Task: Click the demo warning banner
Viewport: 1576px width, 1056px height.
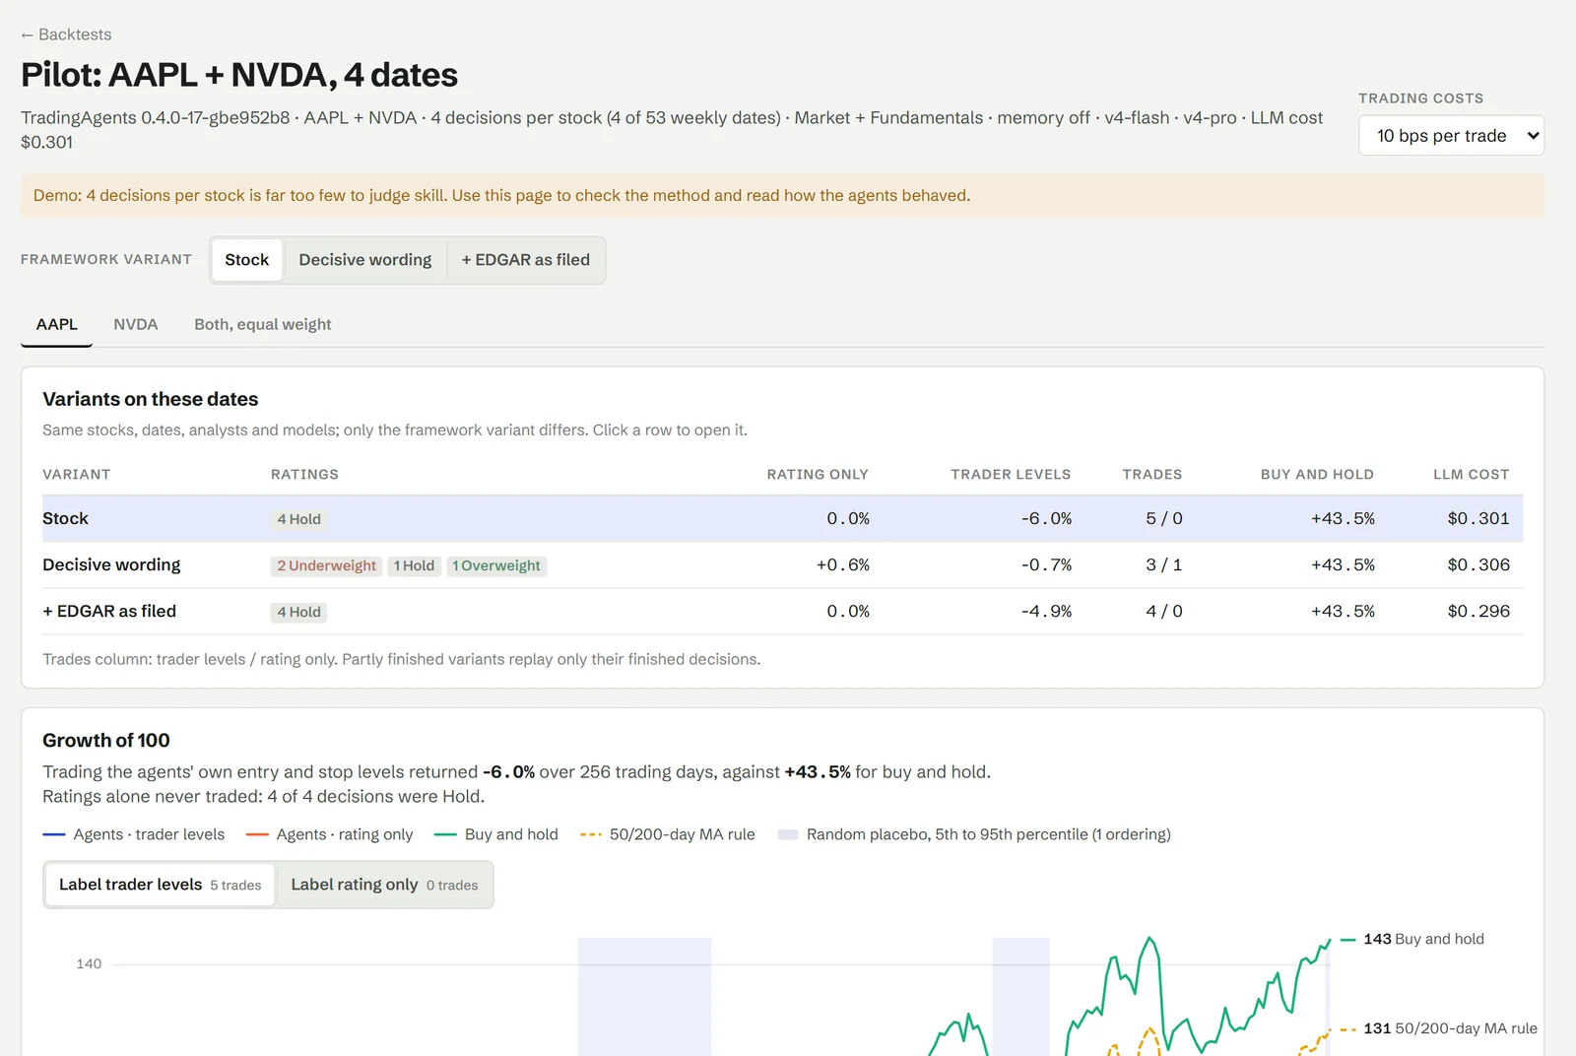Action: tap(782, 195)
